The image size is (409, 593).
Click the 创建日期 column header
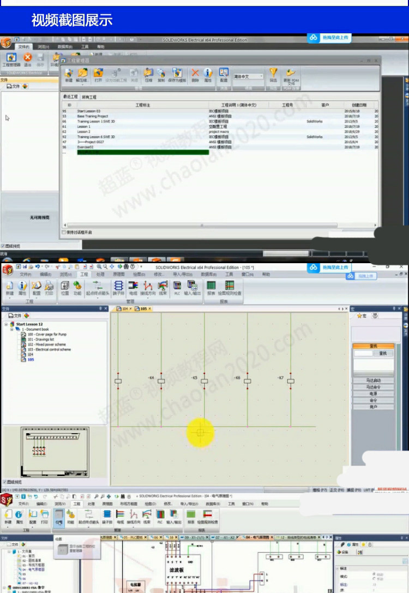(x=359, y=105)
